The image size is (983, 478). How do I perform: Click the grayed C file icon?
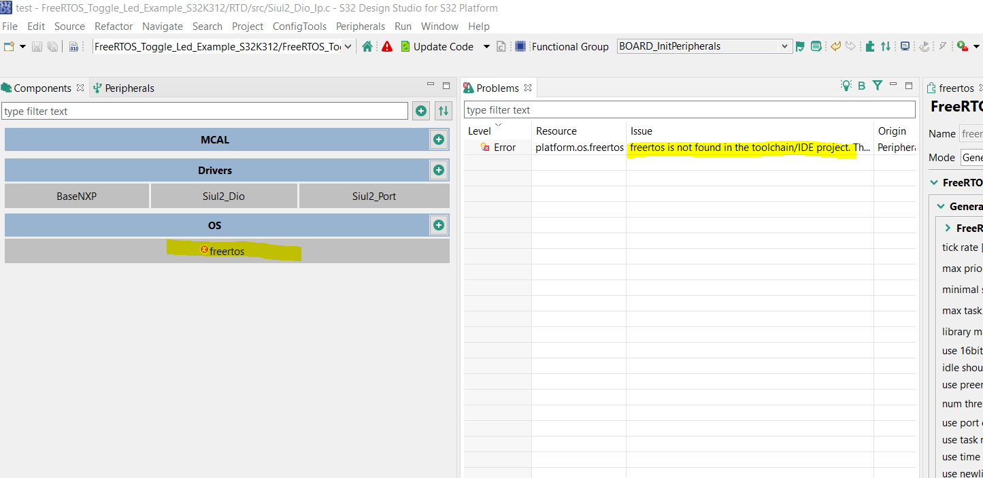501,47
